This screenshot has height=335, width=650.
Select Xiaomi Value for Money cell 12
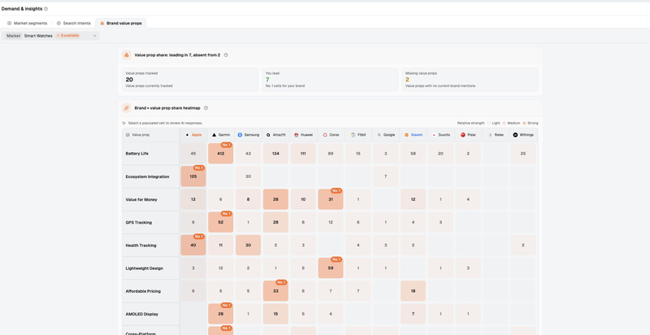coord(413,199)
